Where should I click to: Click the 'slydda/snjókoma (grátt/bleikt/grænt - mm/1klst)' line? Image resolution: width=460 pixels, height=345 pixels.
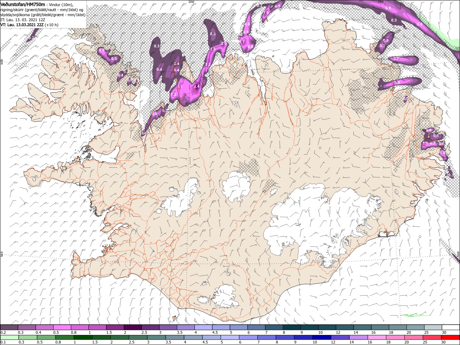43,15
